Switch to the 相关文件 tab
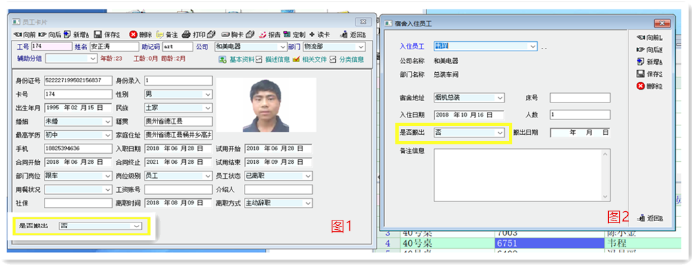 (x=309, y=59)
